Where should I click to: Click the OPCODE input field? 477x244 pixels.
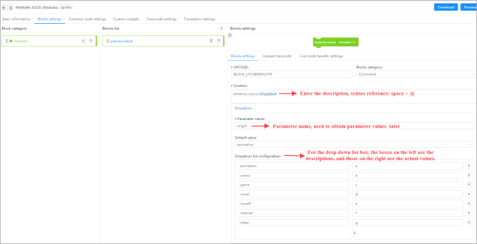(x=292, y=74)
